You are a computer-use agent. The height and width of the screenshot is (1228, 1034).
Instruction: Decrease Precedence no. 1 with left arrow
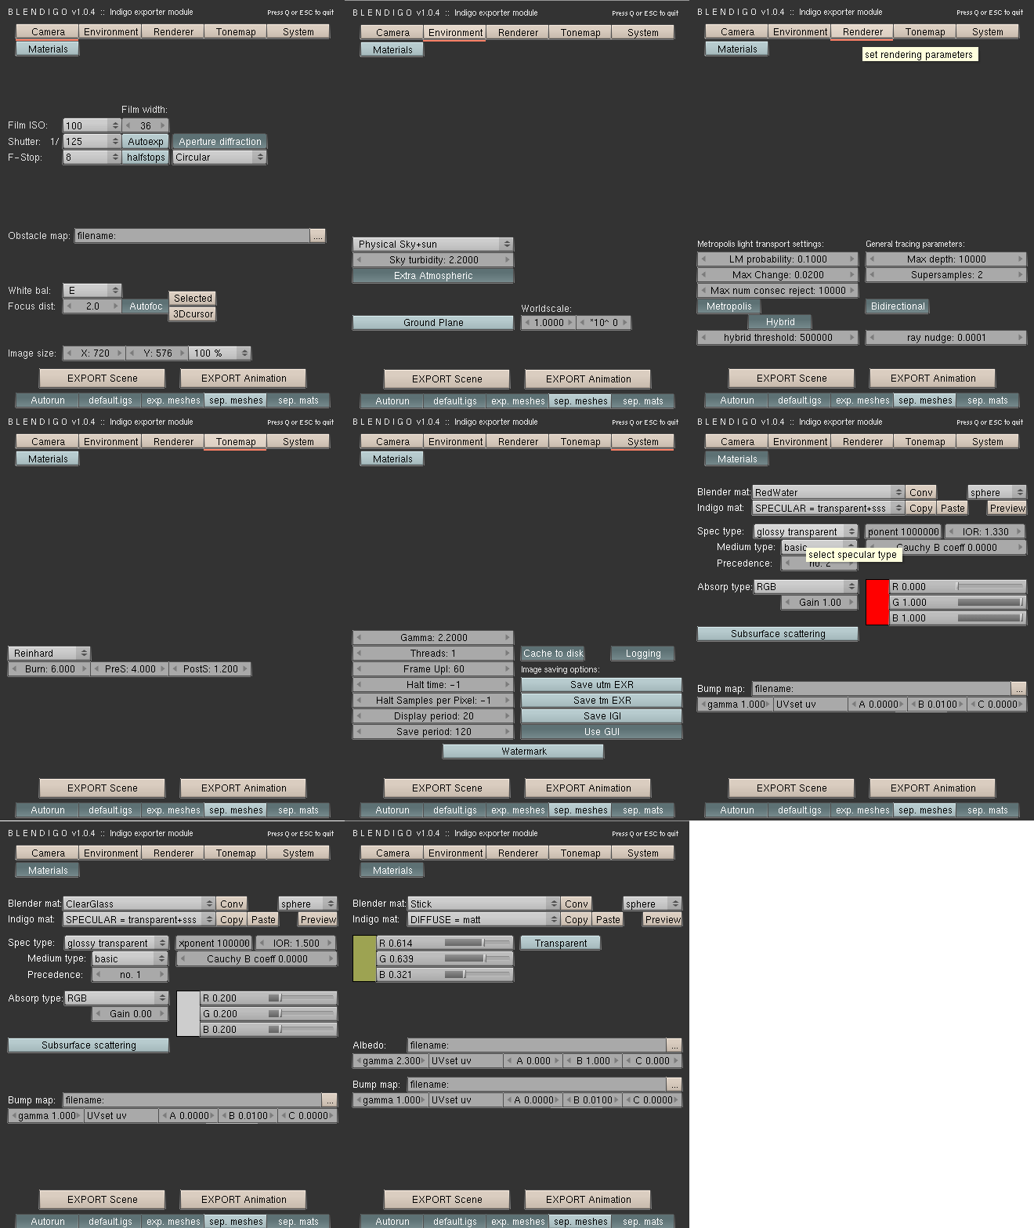pos(98,975)
